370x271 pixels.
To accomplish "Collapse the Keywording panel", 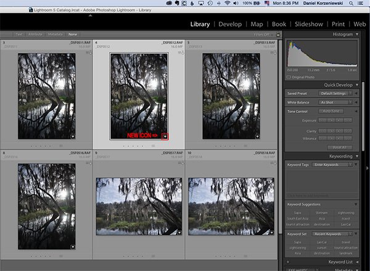I will (x=356, y=156).
